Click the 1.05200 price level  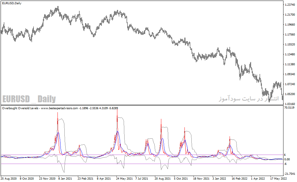(290, 94)
